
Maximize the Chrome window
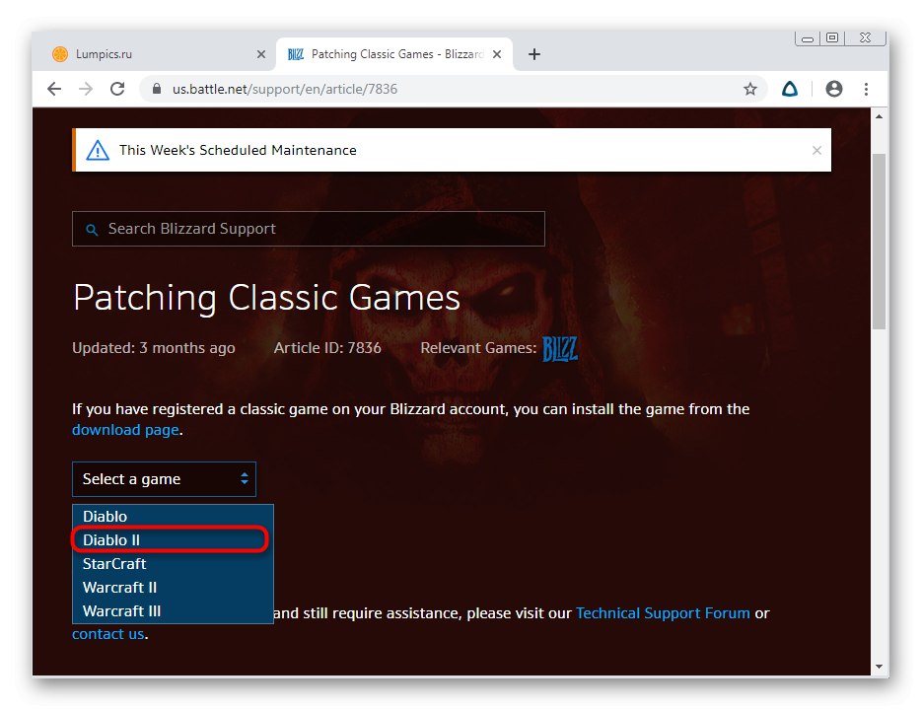pyautogui.click(x=832, y=37)
